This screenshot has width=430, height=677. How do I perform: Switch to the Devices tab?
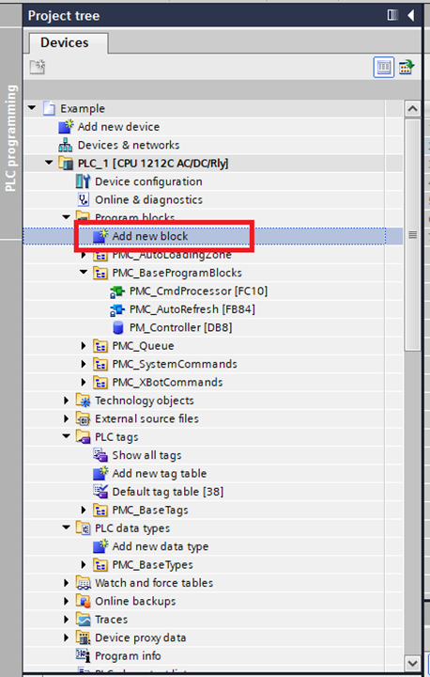65,42
